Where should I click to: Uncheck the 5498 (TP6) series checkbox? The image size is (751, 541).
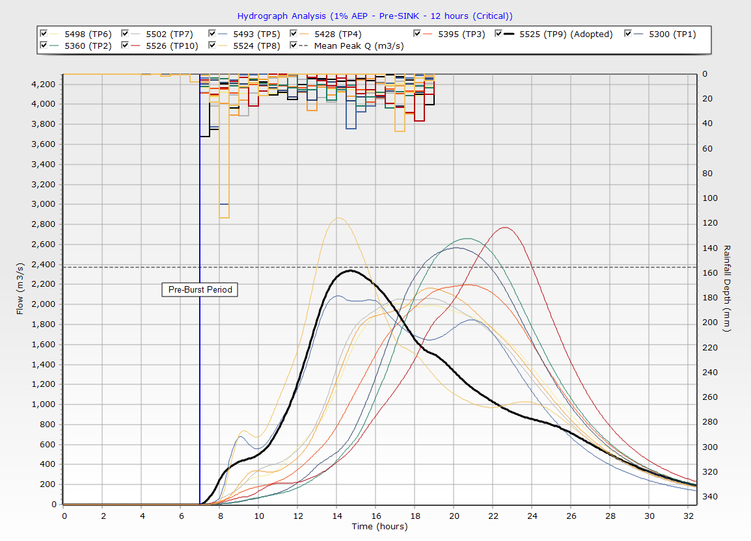pos(44,34)
